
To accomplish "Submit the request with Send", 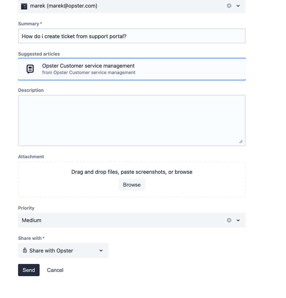I will click(29, 270).
